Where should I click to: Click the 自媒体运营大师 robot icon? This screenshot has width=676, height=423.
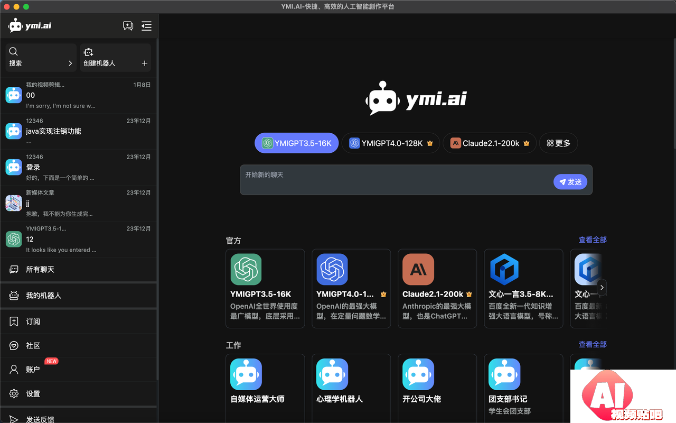[246, 374]
